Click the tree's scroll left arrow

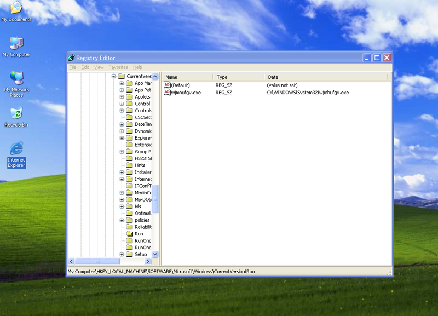(x=71, y=261)
